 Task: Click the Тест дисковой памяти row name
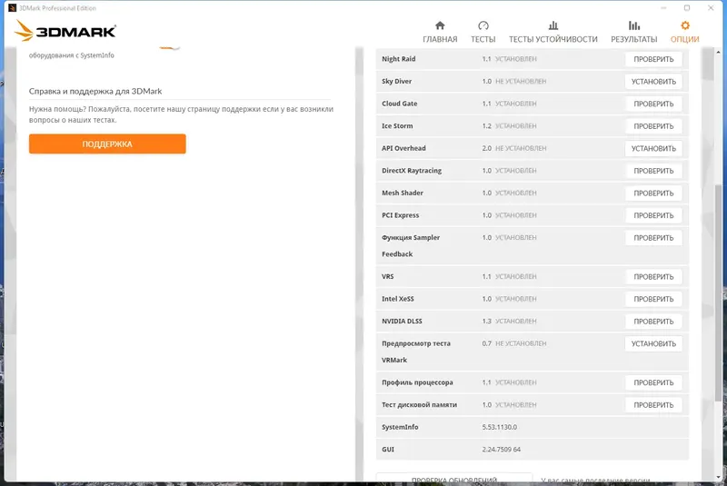419,405
